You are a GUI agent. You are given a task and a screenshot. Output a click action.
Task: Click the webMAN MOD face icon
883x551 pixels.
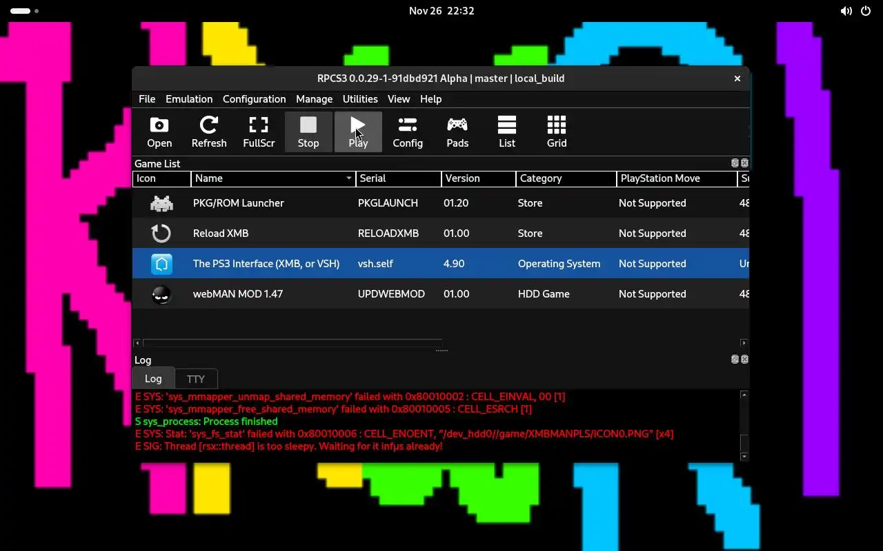click(x=161, y=294)
